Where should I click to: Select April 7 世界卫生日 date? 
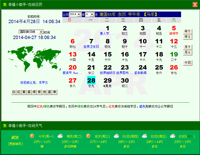tap(91, 44)
